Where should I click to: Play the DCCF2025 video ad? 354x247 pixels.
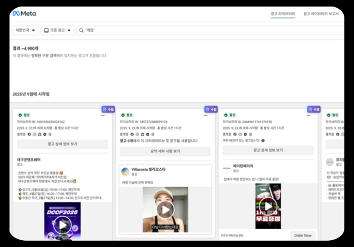62,225
